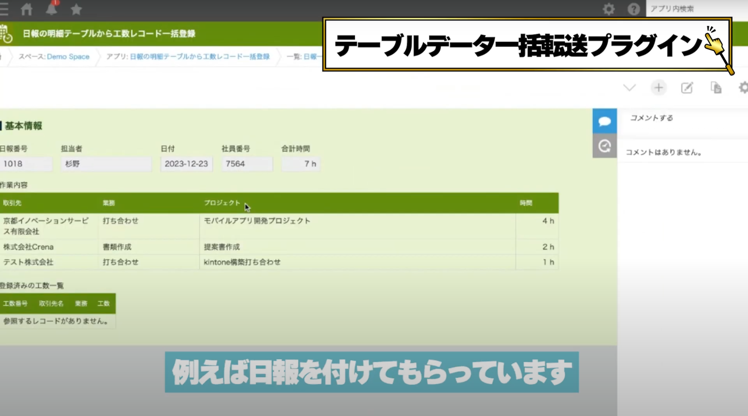Open the top settings gear
This screenshot has width=748, height=416.
click(x=608, y=9)
